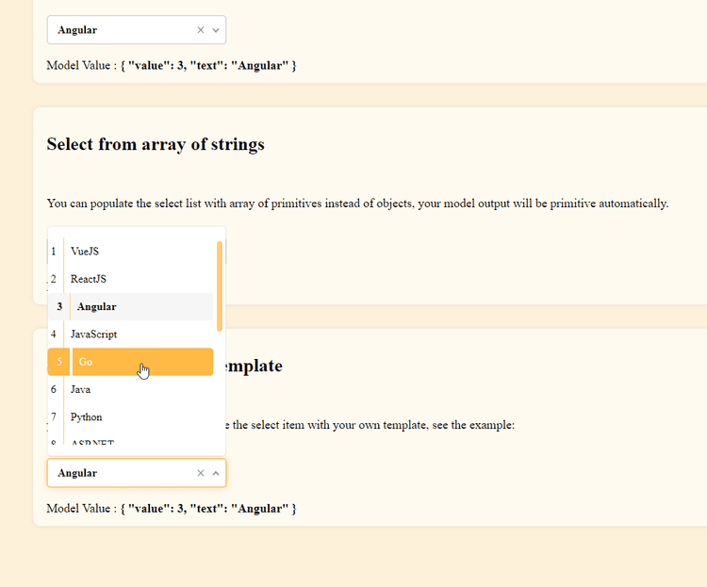Expand the top select using down chevron

pyautogui.click(x=216, y=30)
